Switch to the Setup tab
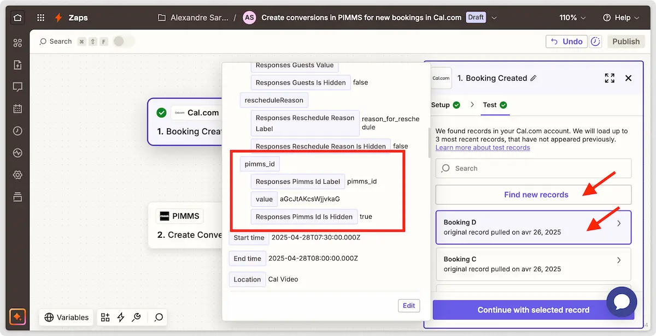Screen dimensions: 656x336 tap(445, 105)
